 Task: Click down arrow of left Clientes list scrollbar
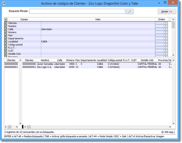[20, 123]
